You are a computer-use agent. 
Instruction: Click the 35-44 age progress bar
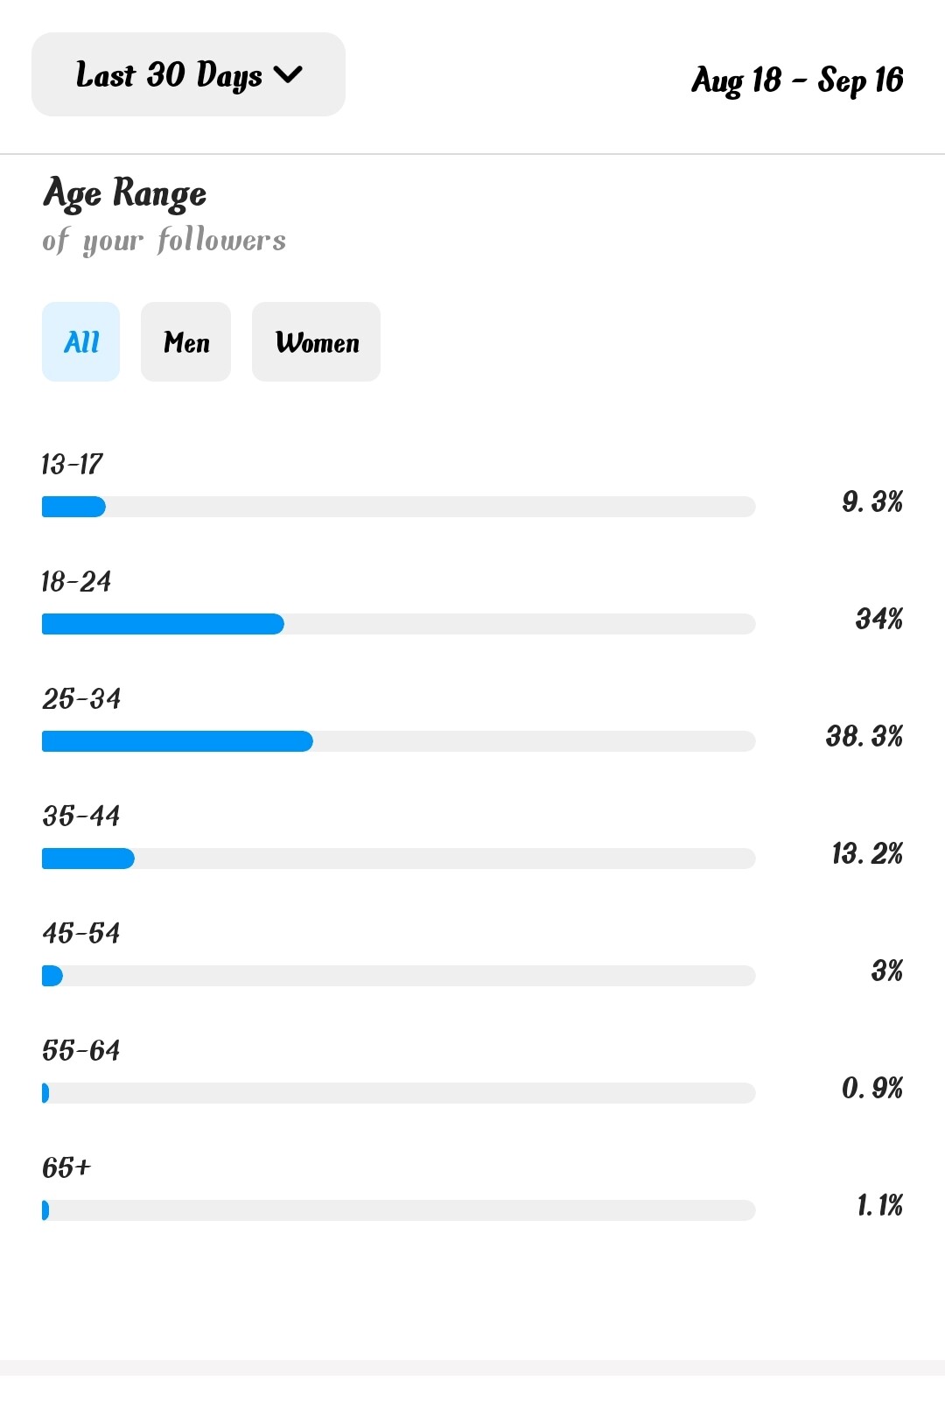[398, 859]
